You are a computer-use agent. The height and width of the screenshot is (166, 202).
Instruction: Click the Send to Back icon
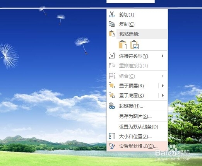coord(112,95)
